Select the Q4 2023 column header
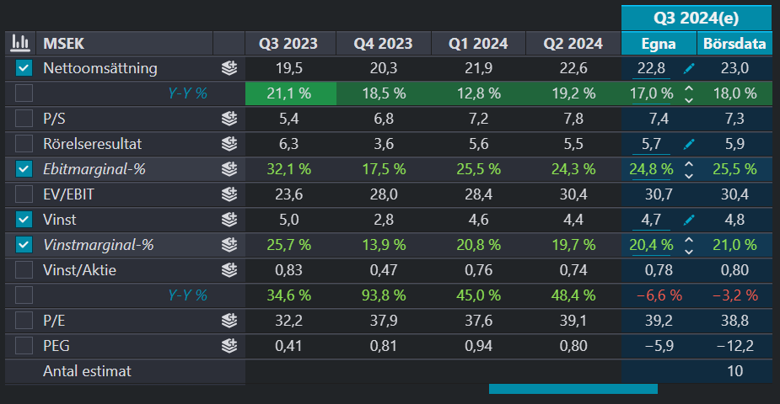780x404 pixels. click(x=384, y=43)
